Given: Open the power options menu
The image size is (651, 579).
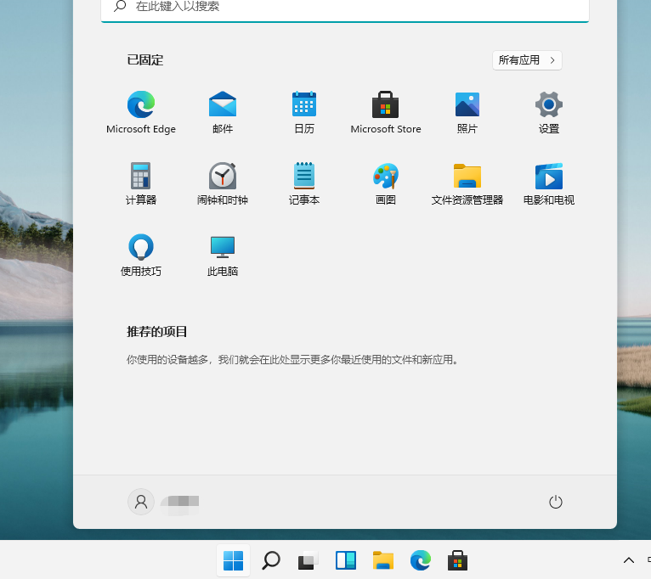Looking at the screenshot, I should pos(556,502).
